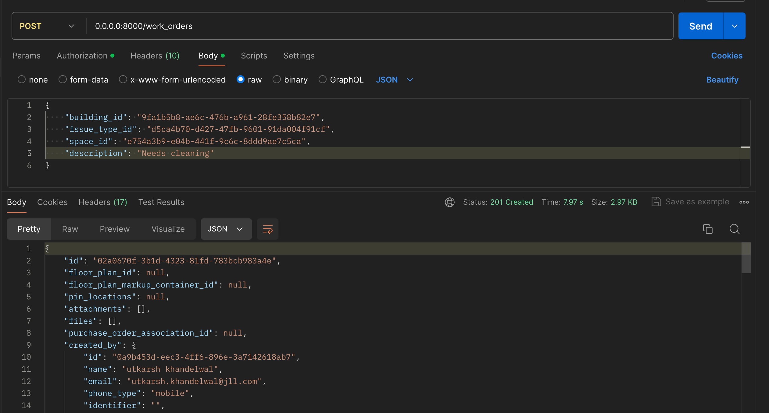Image resolution: width=769 pixels, height=413 pixels.
Task: Select the GraphQL body type radio
Action: 323,79
